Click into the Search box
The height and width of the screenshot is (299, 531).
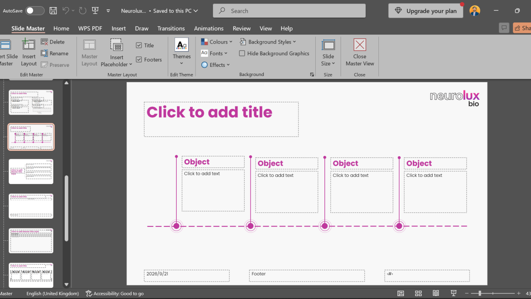coord(289,11)
